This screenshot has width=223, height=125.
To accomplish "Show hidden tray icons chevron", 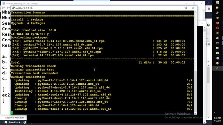I will 215,113.
